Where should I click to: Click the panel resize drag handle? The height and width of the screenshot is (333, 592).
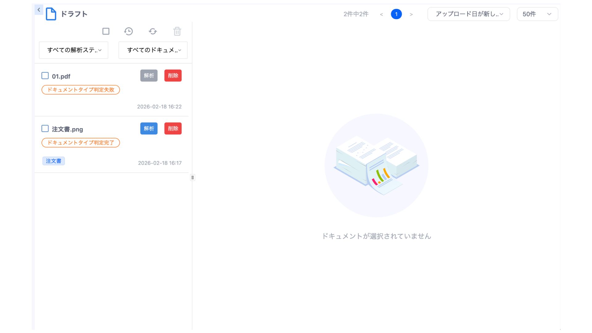point(192,178)
